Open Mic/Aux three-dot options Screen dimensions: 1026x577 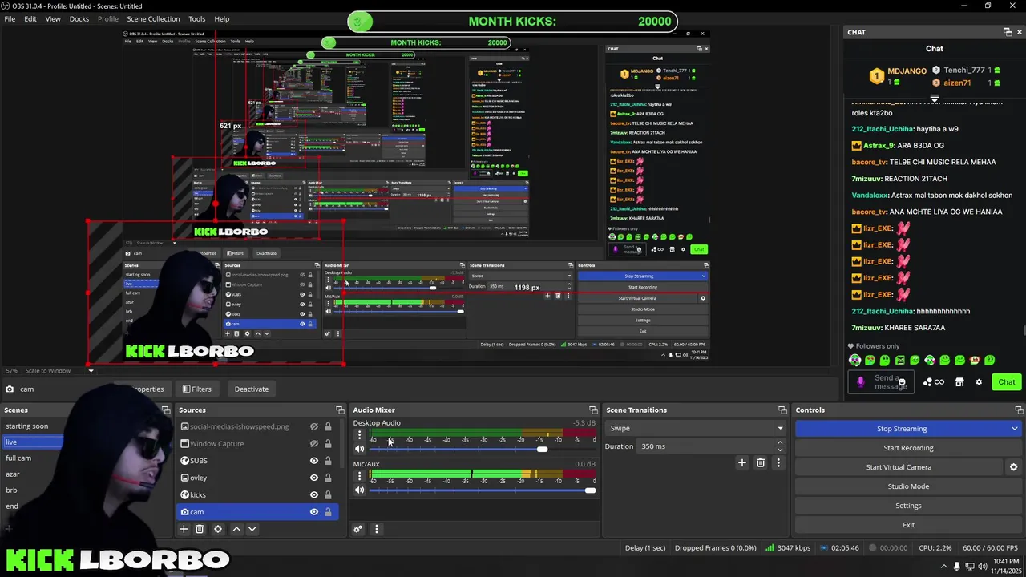click(x=359, y=476)
